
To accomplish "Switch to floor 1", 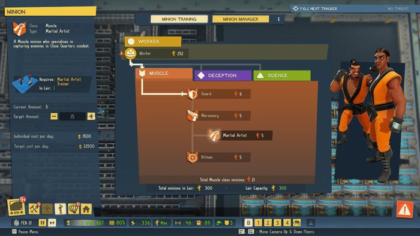I will tap(258, 223).
